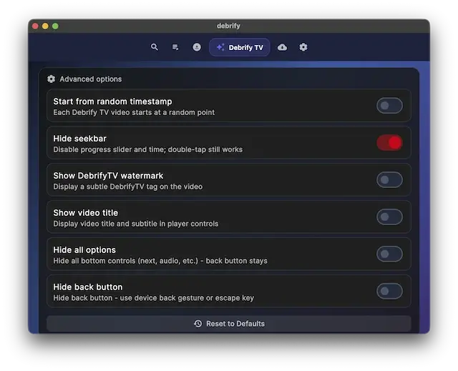458x371 pixels.
Task: Enable Hide all options toggle
Action: (389, 254)
